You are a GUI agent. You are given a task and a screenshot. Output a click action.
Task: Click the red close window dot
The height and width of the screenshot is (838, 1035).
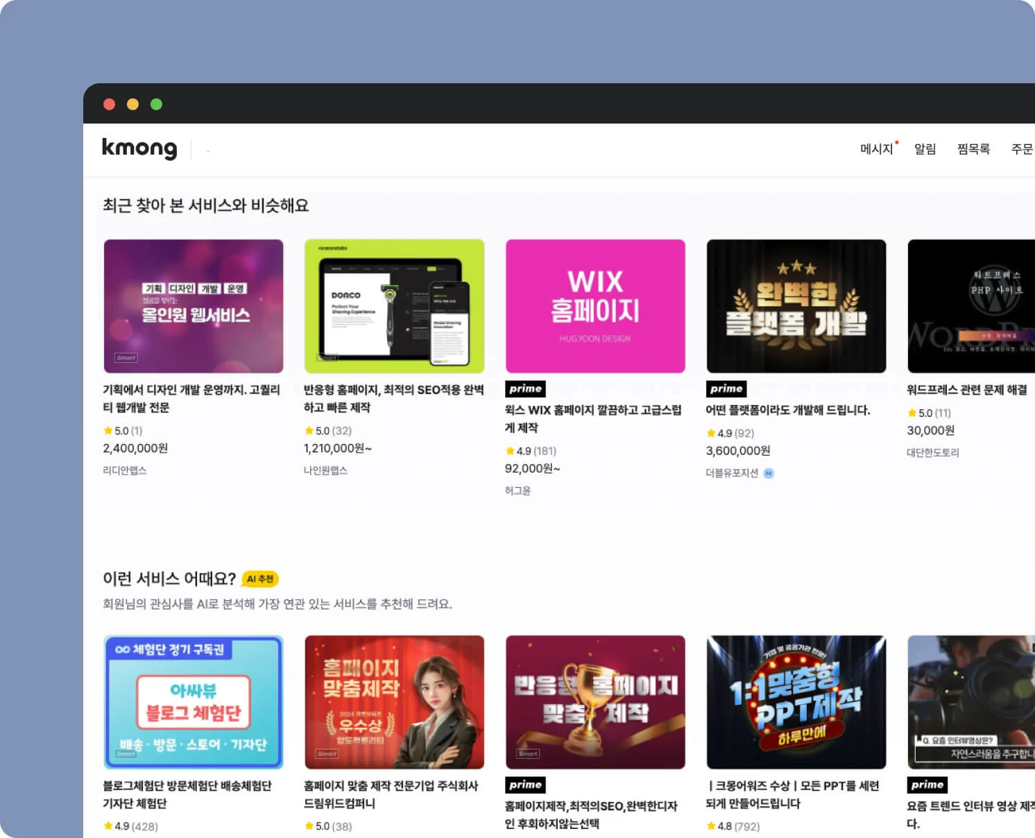point(110,104)
